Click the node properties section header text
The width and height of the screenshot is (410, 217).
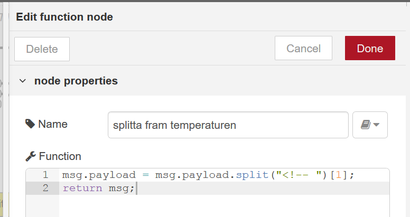pyautogui.click(x=76, y=81)
